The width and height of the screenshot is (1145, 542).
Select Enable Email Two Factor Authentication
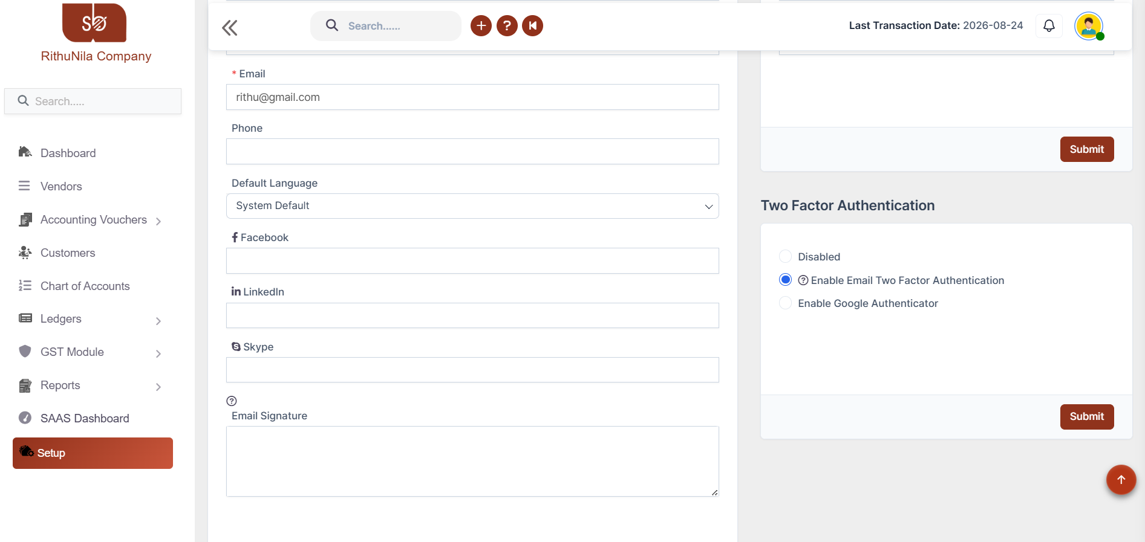(x=785, y=280)
